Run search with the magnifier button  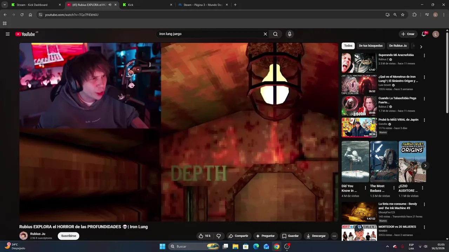tap(275, 34)
